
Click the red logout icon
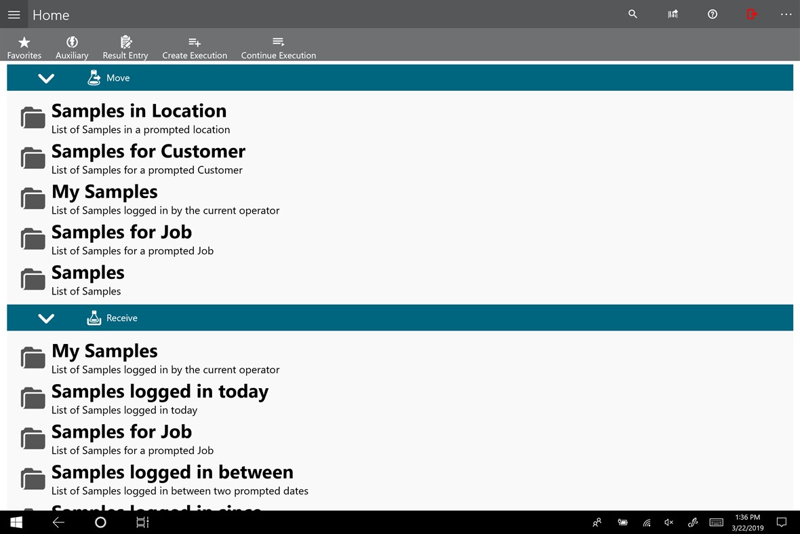coord(751,14)
